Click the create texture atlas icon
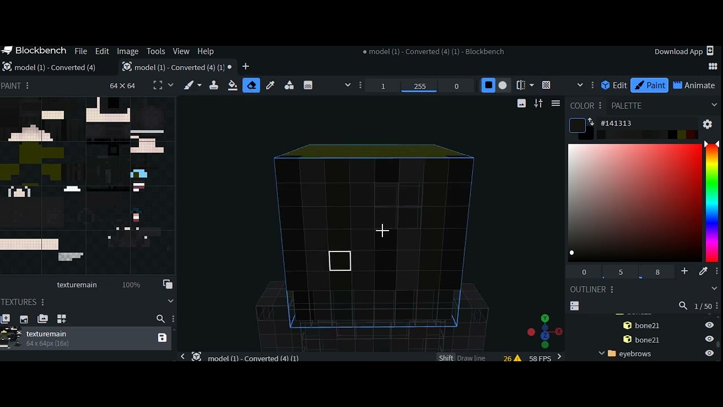The height and width of the screenshot is (407, 723). [62, 319]
